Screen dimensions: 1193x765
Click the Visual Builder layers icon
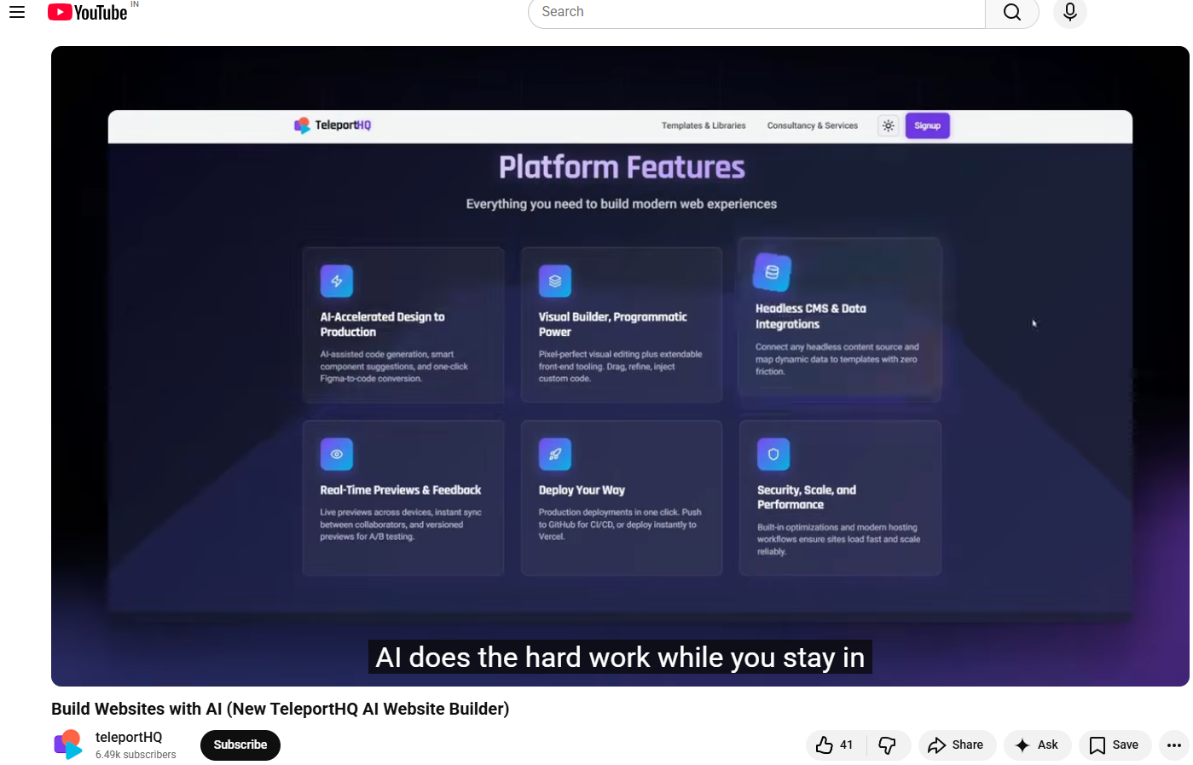click(555, 281)
